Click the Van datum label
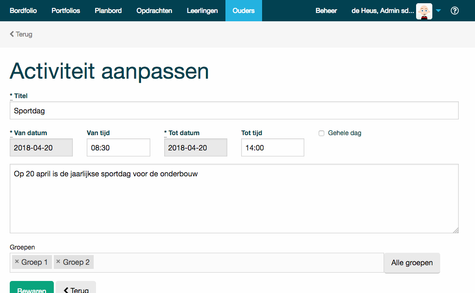Image resolution: width=475 pixels, height=293 pixels. (x=28, y=133)
